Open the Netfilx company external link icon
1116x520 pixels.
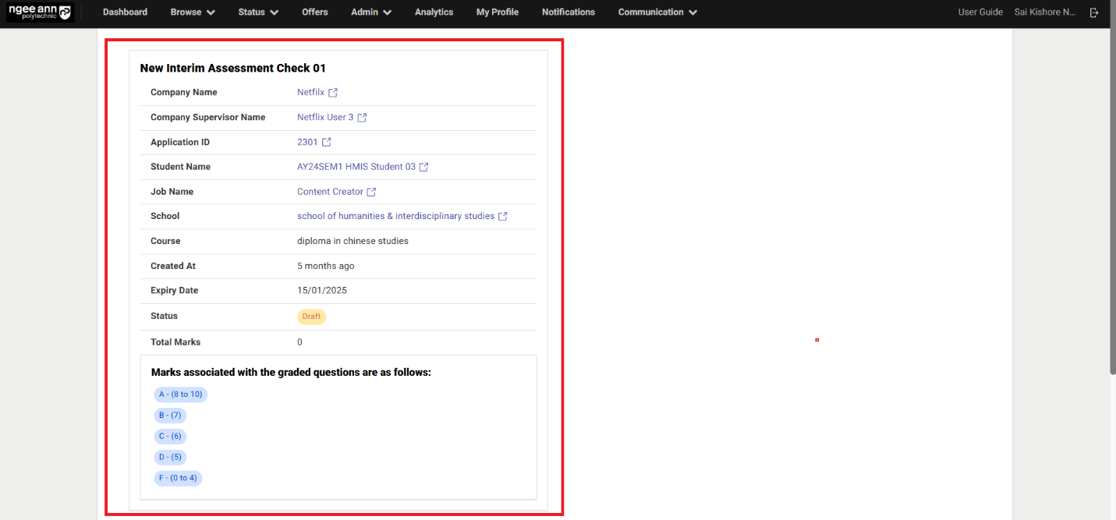pyautogui.click(x=332, y=92)
